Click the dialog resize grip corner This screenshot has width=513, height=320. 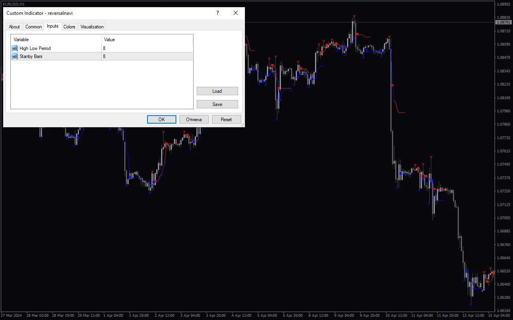tap(242, 125)
